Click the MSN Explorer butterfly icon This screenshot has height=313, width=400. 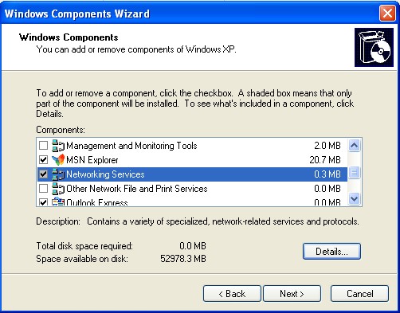tap(58, 160)
